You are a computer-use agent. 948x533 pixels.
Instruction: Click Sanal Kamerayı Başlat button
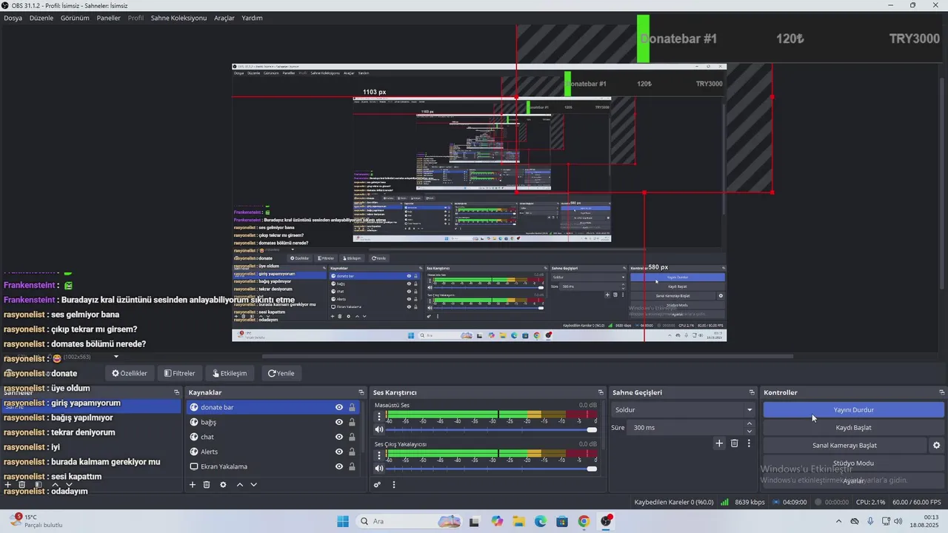point(844,446)
